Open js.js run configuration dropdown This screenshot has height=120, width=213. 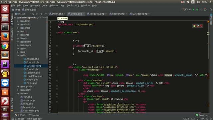click(186, 10)
